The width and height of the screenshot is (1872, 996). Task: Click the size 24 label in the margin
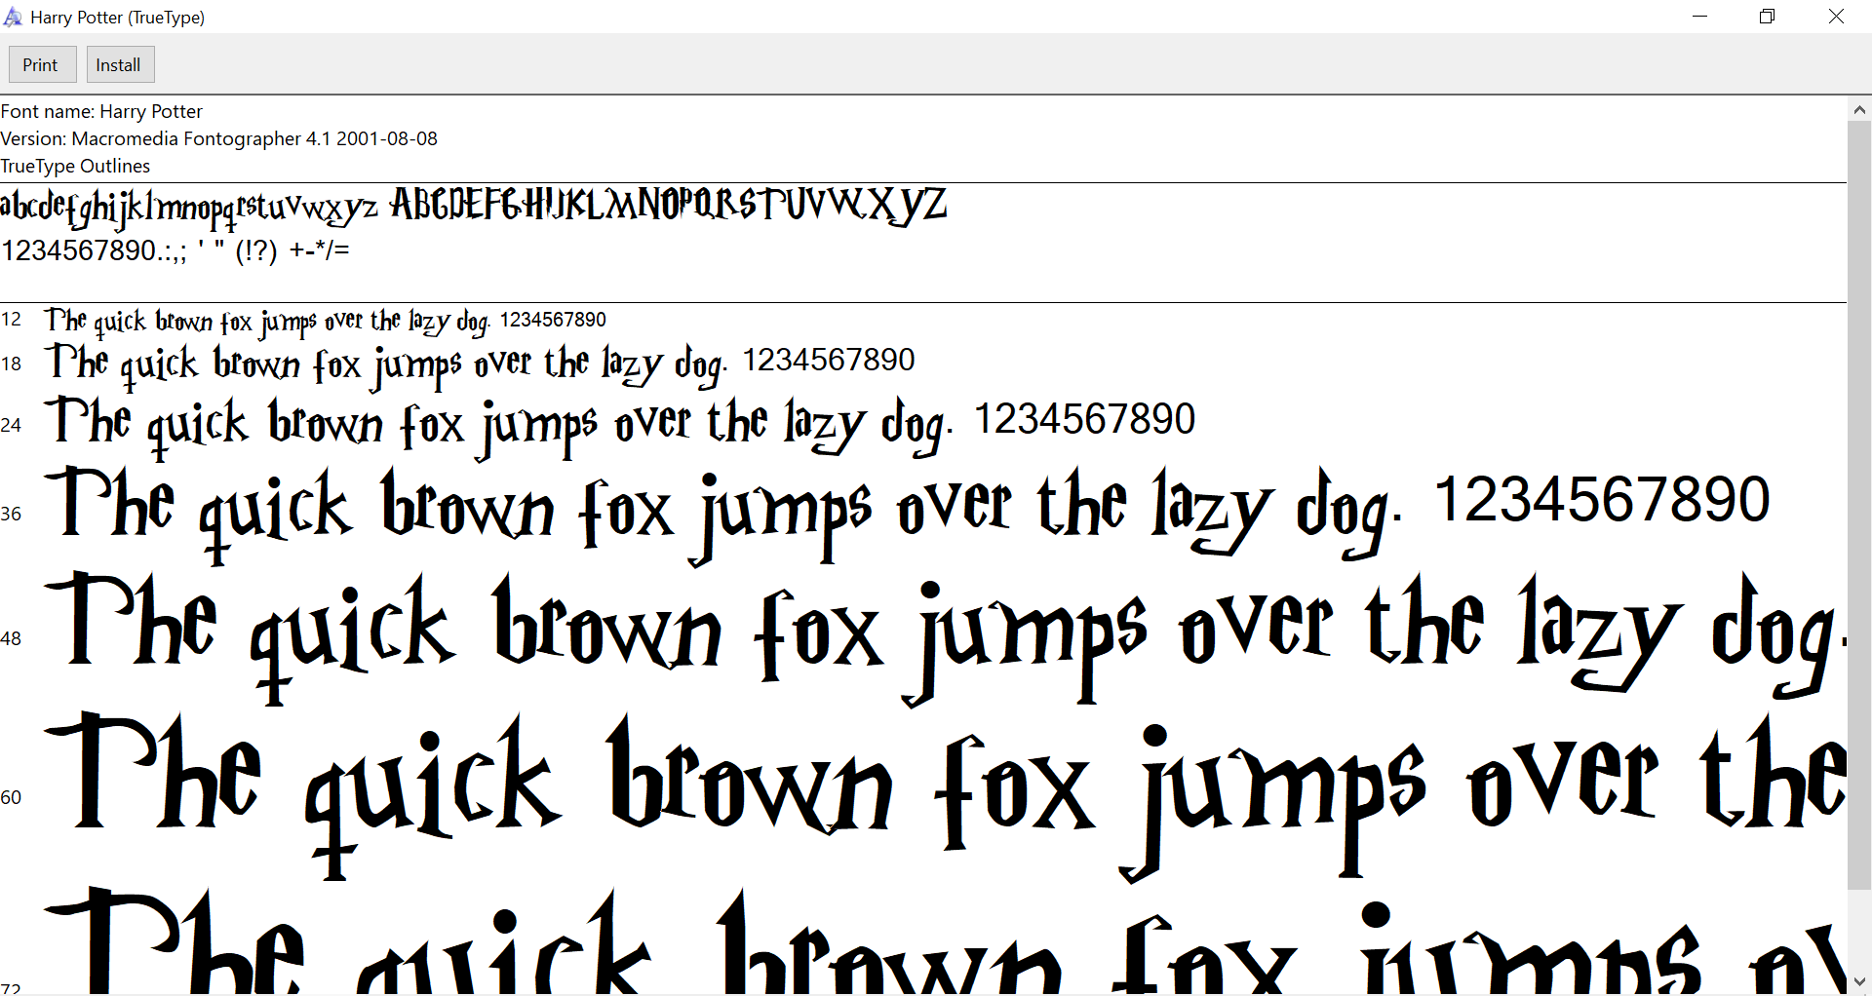pos(12,425)
